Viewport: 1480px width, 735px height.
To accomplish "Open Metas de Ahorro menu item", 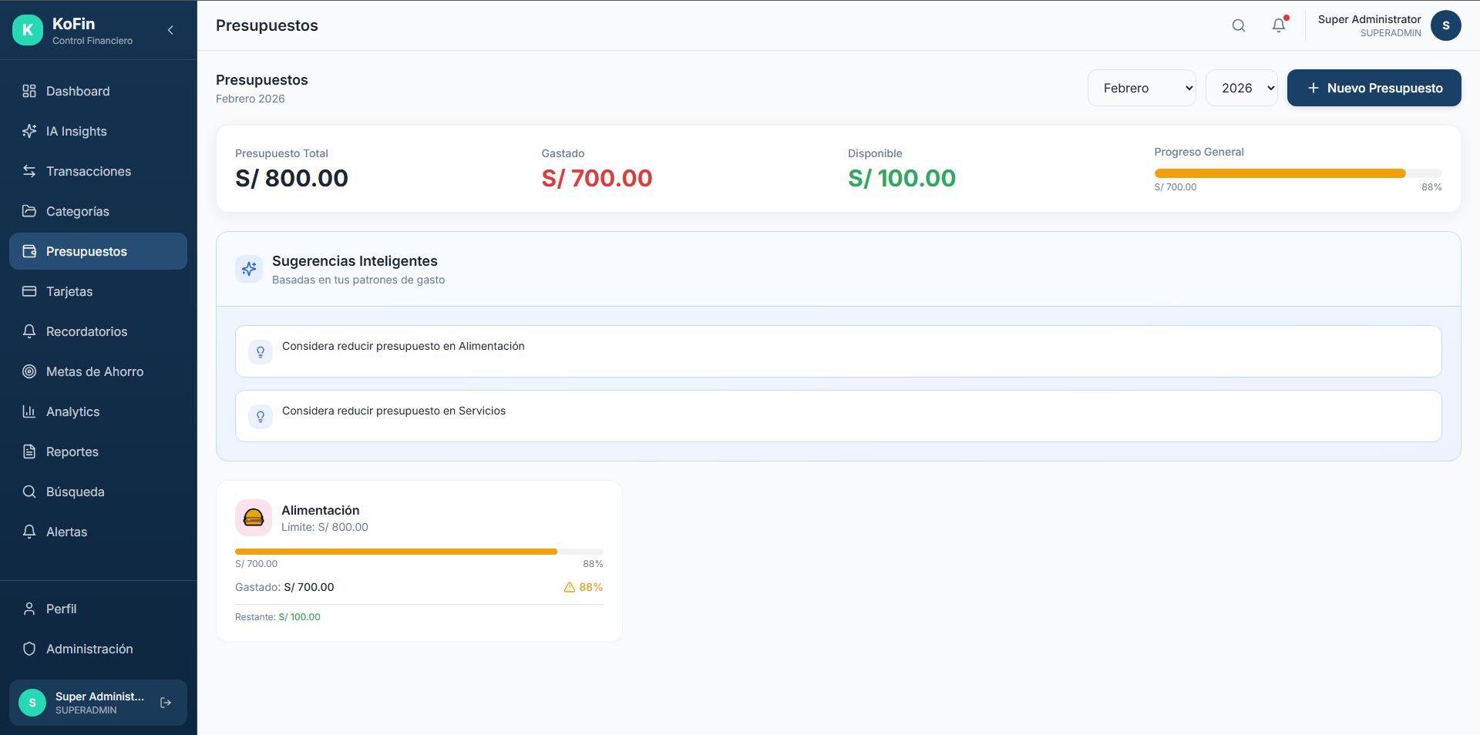I will pos(94,371).
